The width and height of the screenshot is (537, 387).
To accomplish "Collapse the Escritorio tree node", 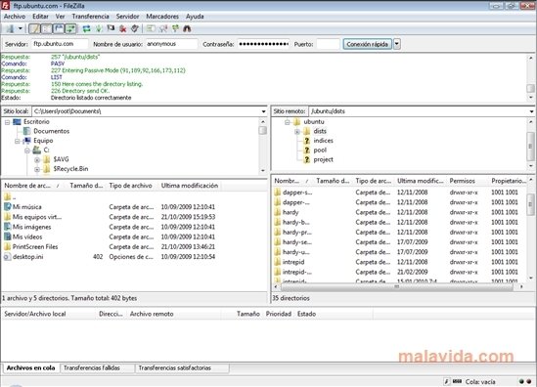I will 7,122.
